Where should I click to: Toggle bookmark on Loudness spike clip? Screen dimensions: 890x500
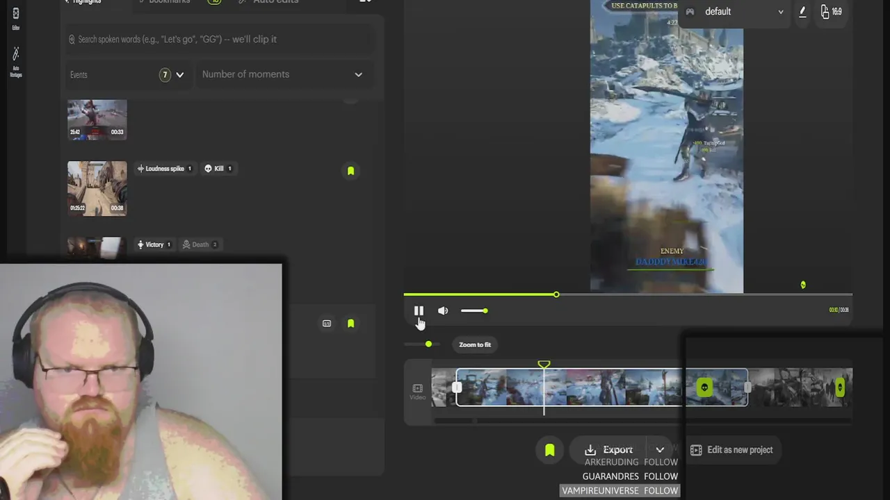click(350, 170)
